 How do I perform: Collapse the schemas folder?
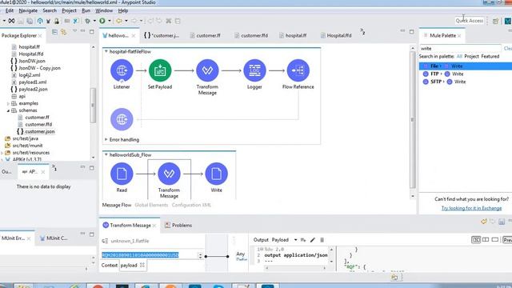pos(8,110)
